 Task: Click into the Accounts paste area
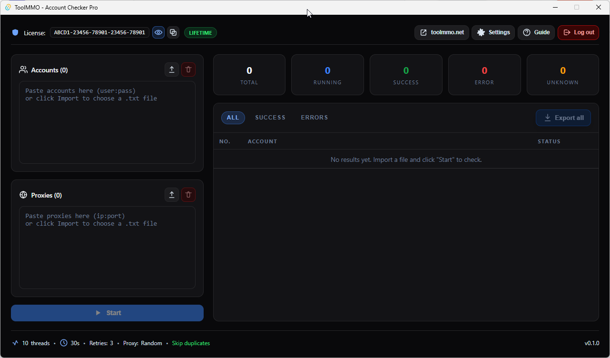107,122
